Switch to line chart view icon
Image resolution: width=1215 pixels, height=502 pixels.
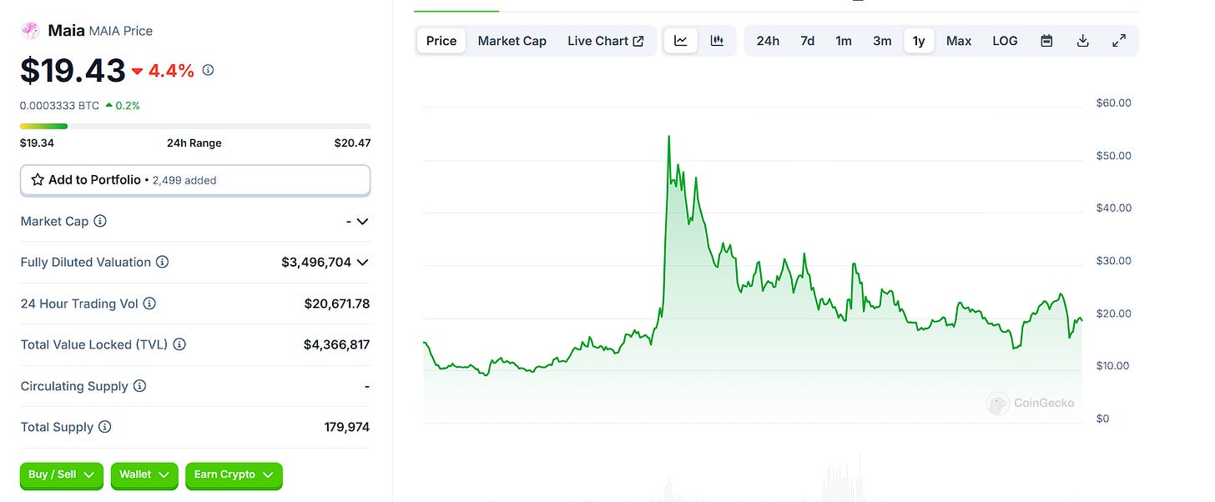pos(681,40)
